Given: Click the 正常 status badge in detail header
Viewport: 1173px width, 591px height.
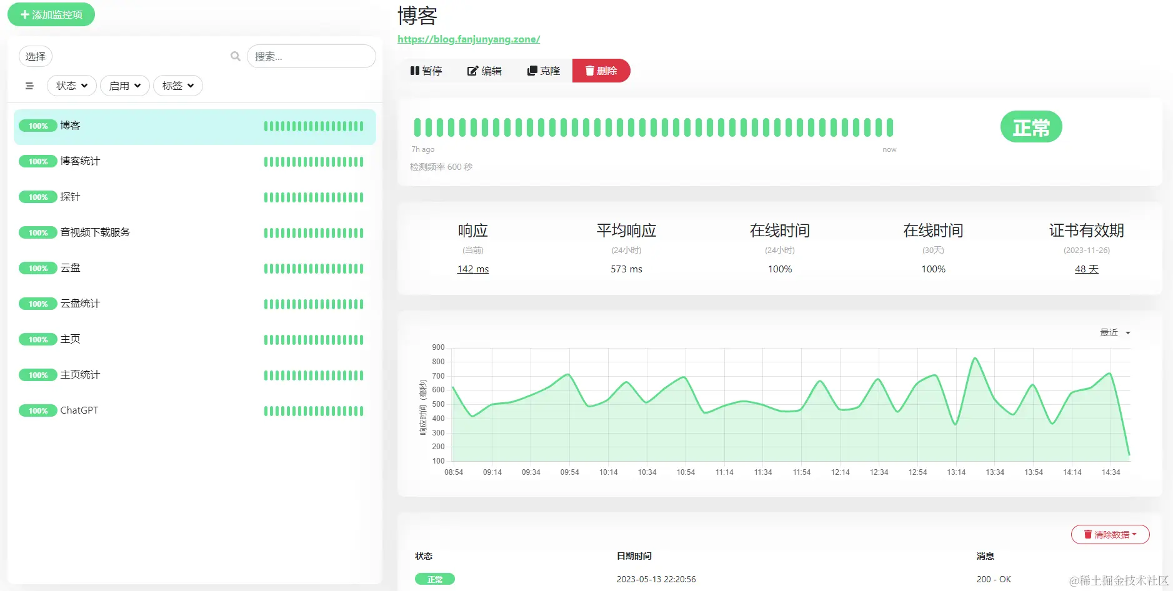Looking at the screenshot, I should pyautogui.click(x=1031, y=127).
